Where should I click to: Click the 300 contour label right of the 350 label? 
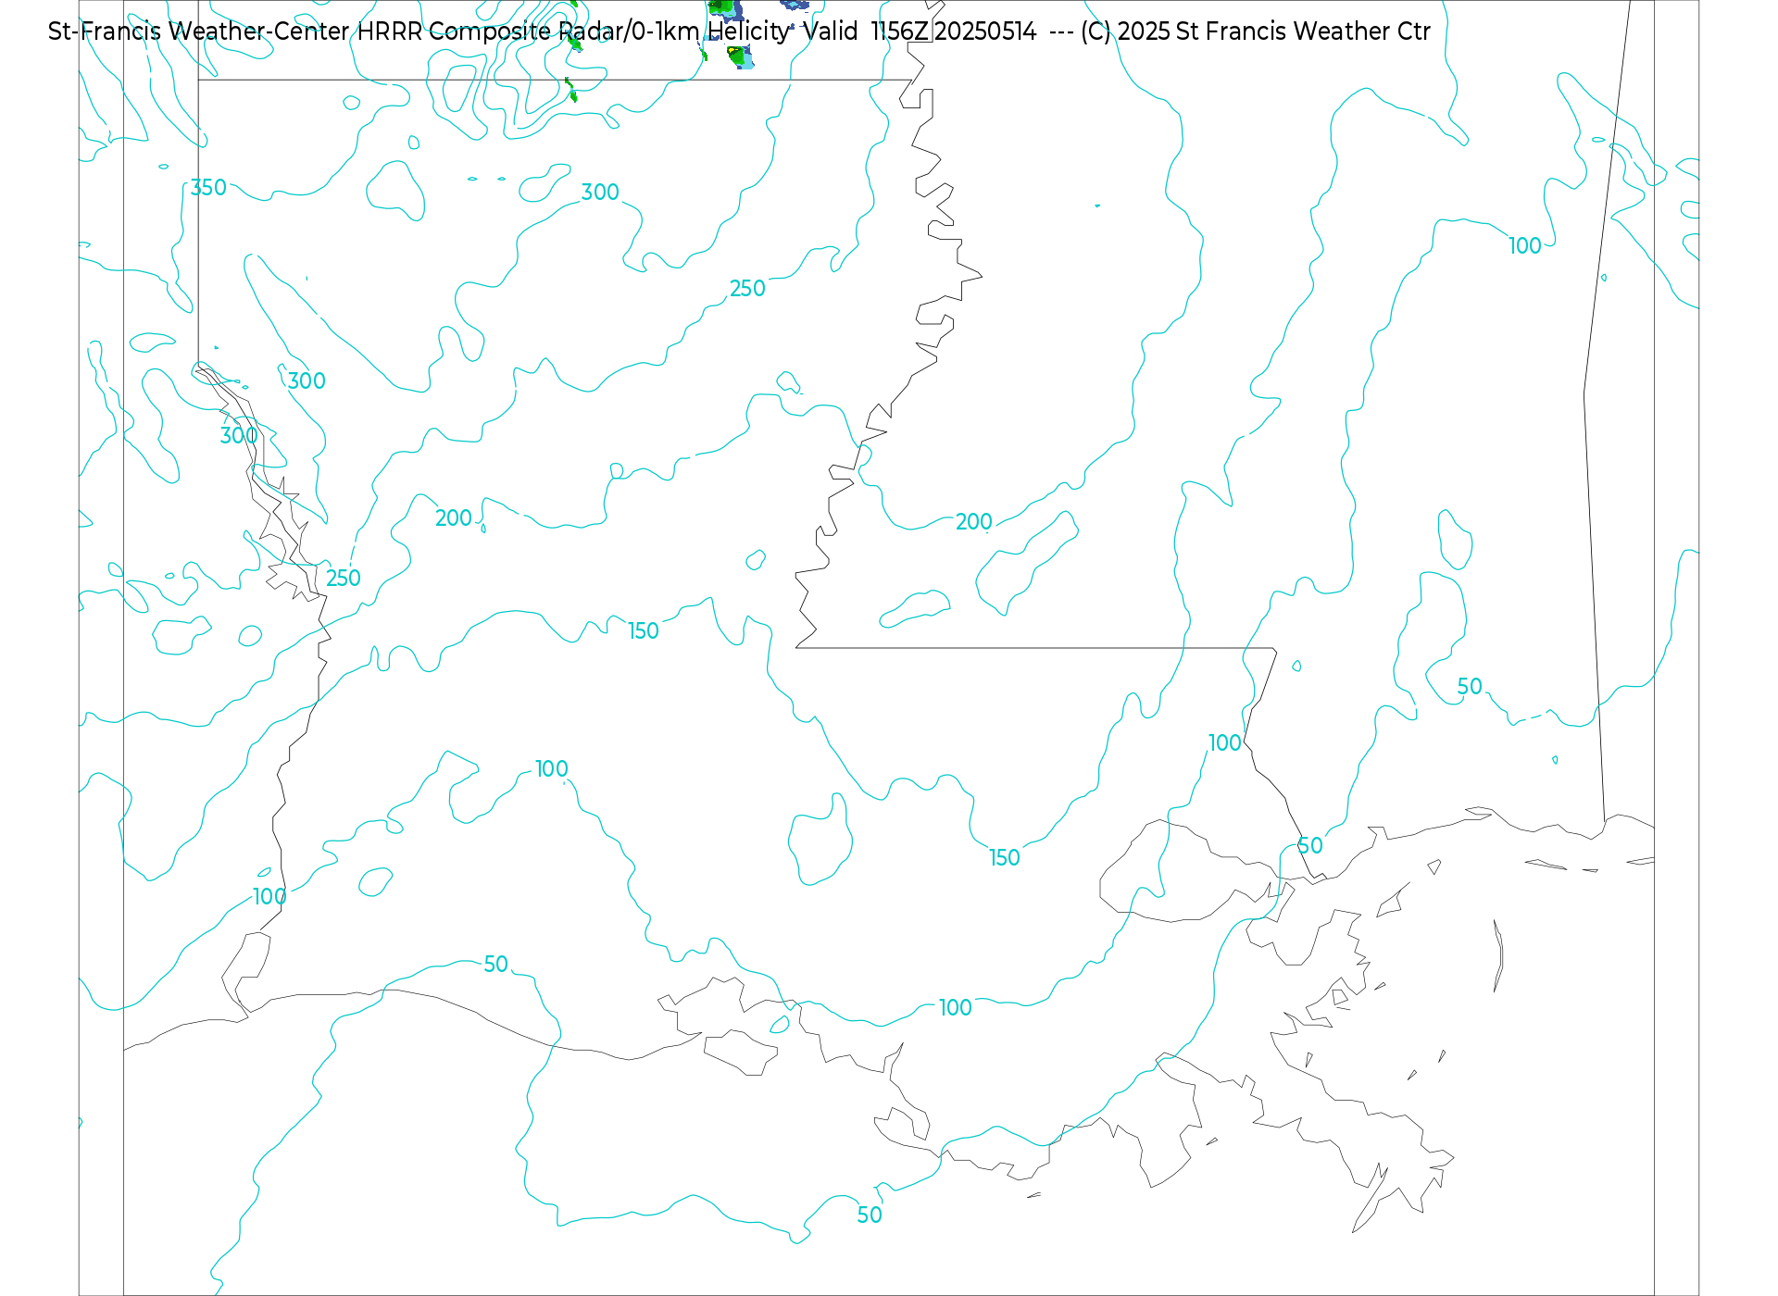click(600, 193)
